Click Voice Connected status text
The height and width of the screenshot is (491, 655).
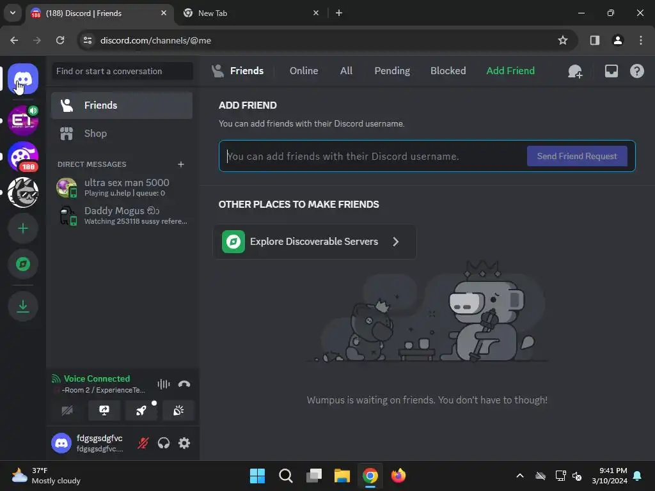tap(97, 378)
